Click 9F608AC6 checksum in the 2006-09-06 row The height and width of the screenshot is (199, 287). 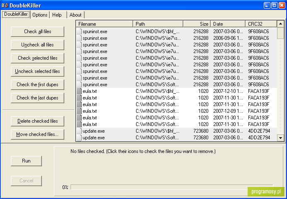258,38
